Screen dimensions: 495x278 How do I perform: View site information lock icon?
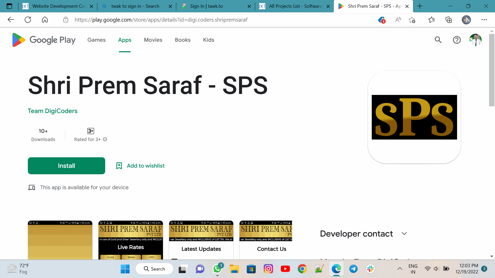[x=66, y=20]
